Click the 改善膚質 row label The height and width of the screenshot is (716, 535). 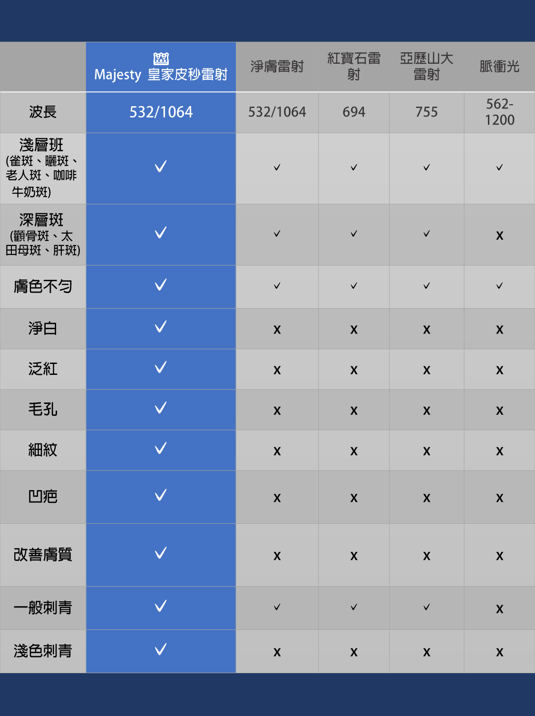click(x=43, y=555)
